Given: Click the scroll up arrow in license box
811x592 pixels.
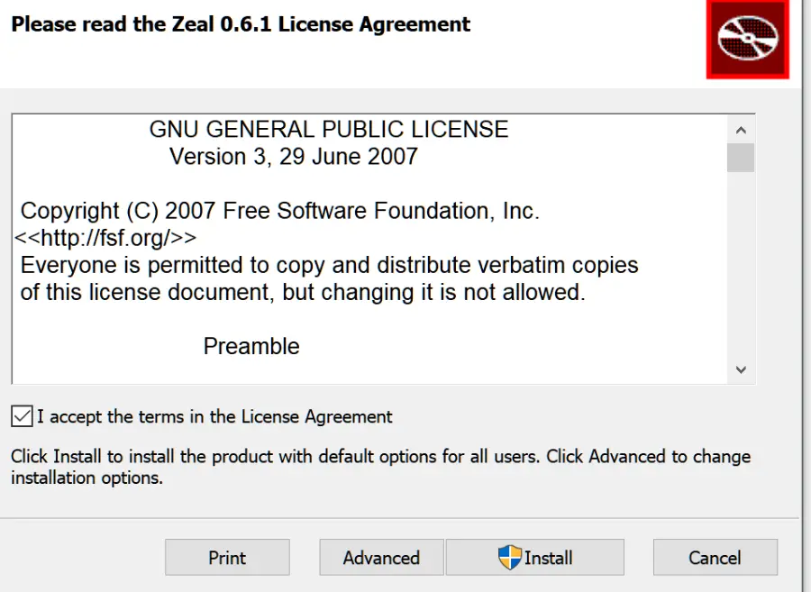Looking at the screenshot, I should [741, 130].
